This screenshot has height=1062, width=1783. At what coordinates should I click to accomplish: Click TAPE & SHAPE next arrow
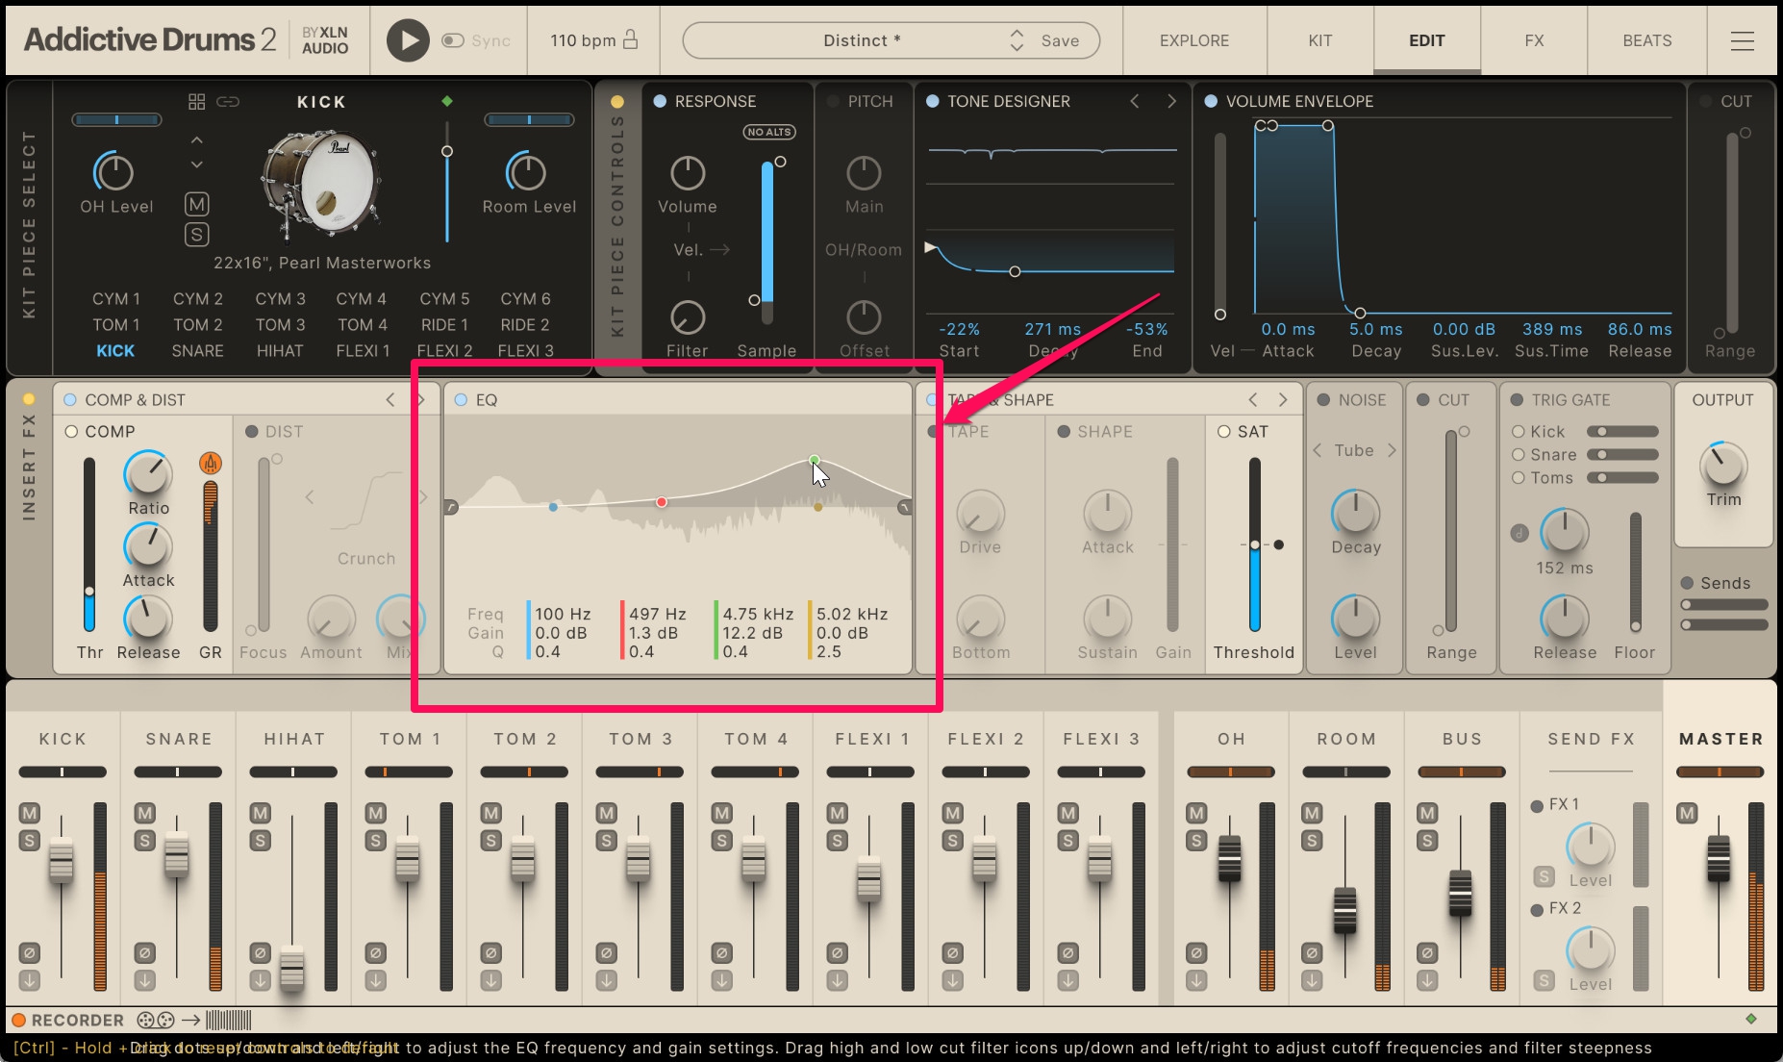(1283, 399)
